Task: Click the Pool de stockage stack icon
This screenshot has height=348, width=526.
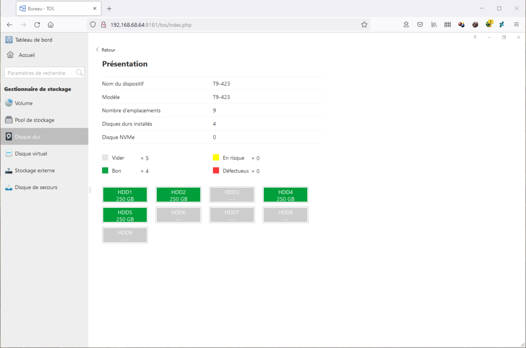Action: (9, 120)
